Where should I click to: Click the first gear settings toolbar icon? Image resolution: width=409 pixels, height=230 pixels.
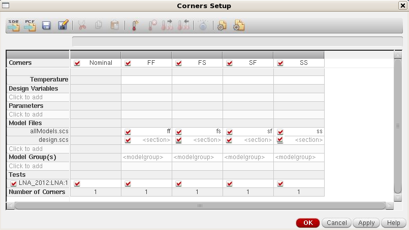pyautogui.click(x=222, y=25)
